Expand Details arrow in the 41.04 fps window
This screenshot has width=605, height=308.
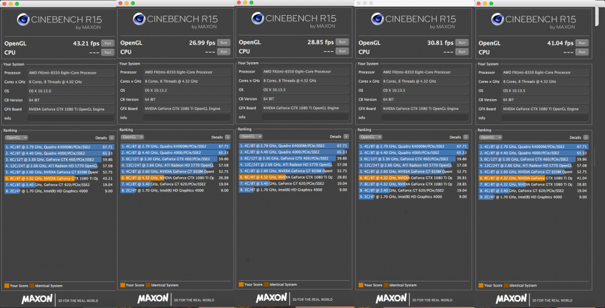pos(586,138)
